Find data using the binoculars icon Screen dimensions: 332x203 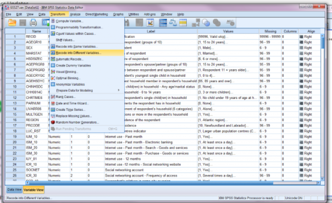pyautogui.click(x=127, y=22)
